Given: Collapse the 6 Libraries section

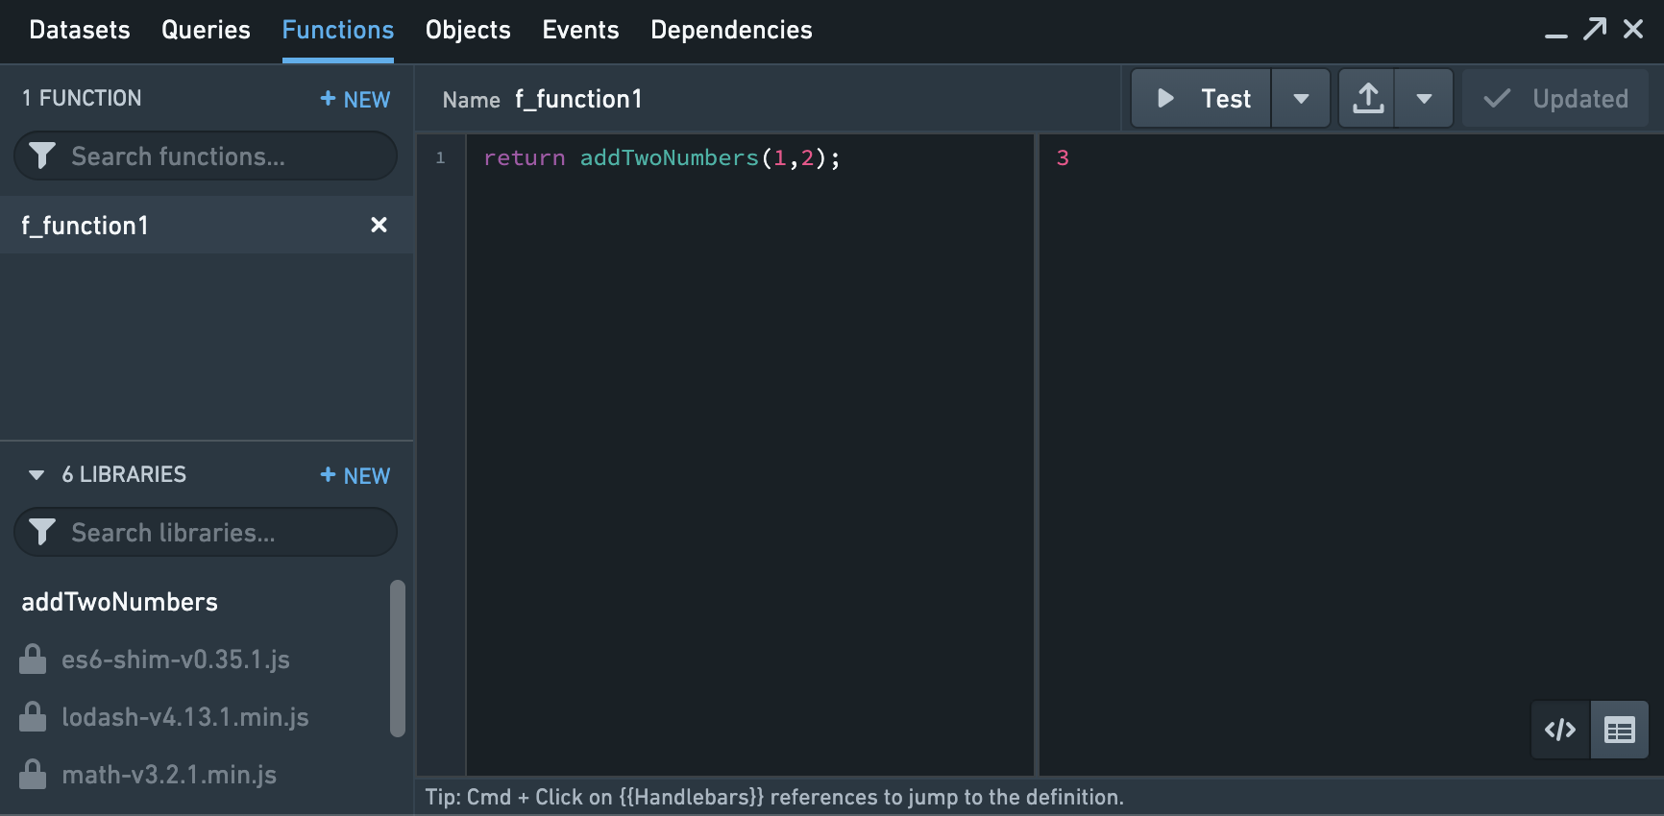Looking at the screenshot, I should click(x=37, y=475).
